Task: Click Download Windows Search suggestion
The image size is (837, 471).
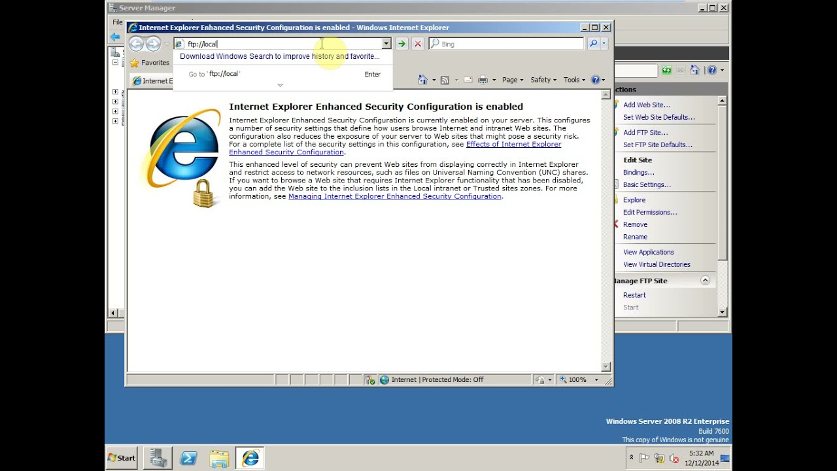Action: click(x=279, y=56)
